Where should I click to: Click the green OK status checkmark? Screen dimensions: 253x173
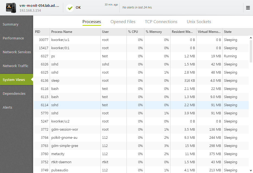pos(70,8)
